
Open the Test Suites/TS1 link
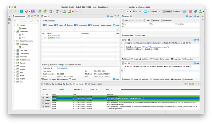point(62,68)
